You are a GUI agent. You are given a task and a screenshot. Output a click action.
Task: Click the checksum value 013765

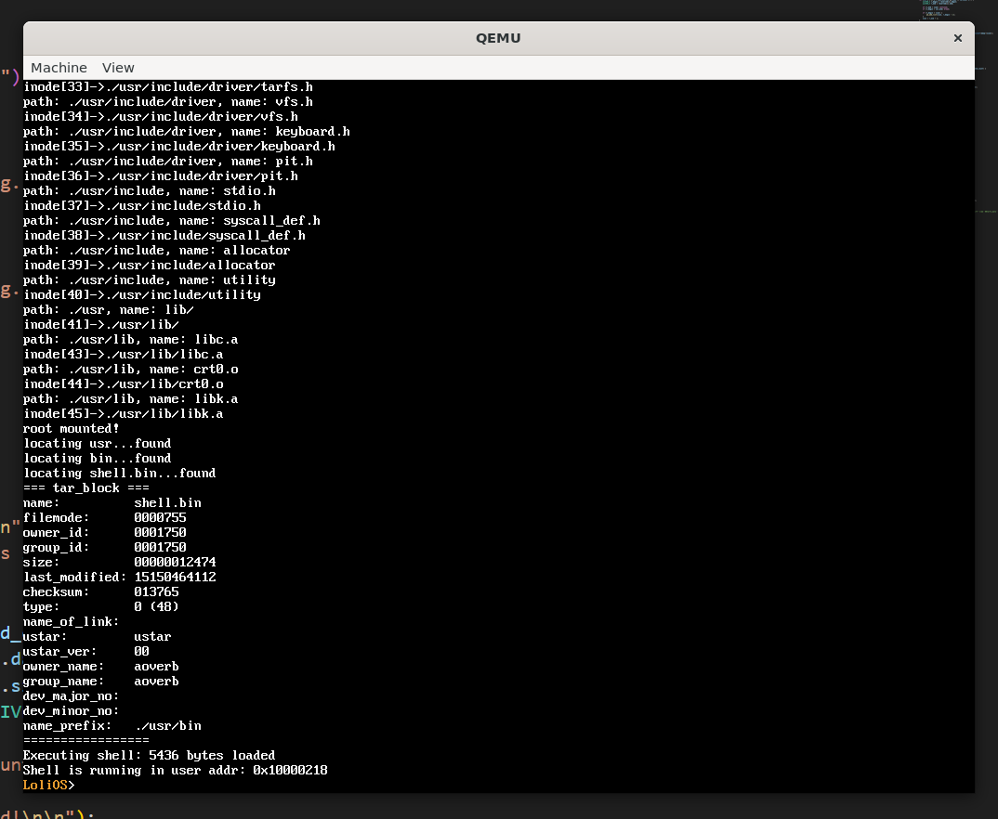(156, 591)
